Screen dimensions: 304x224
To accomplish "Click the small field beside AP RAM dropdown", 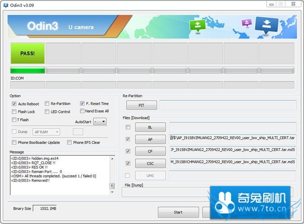I will 78,132.
